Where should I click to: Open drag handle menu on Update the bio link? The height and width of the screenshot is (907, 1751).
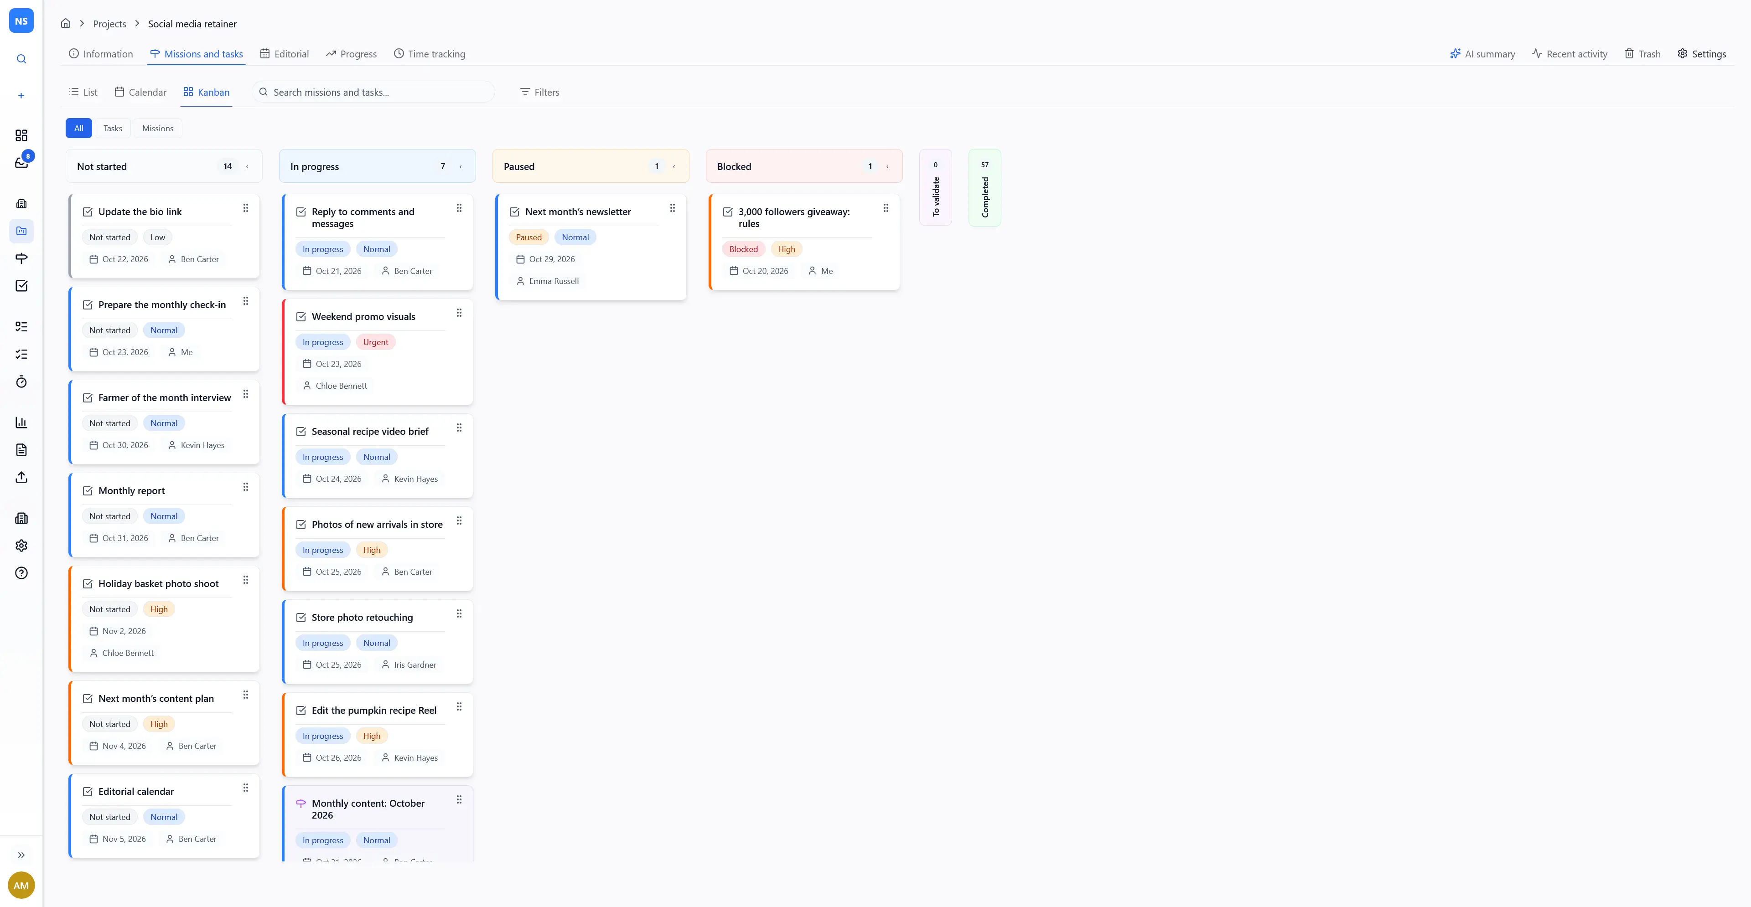(x=245, y=208)
